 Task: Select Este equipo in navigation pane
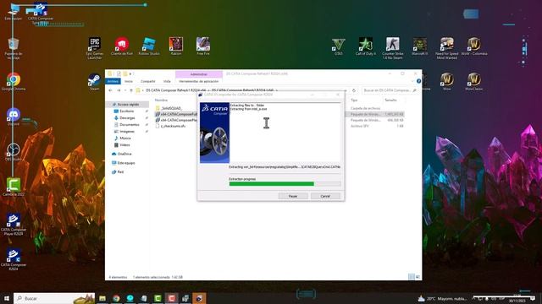click(x=126, y=163)
